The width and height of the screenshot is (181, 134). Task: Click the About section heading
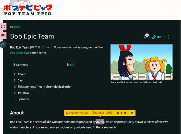tap(17, 113)
